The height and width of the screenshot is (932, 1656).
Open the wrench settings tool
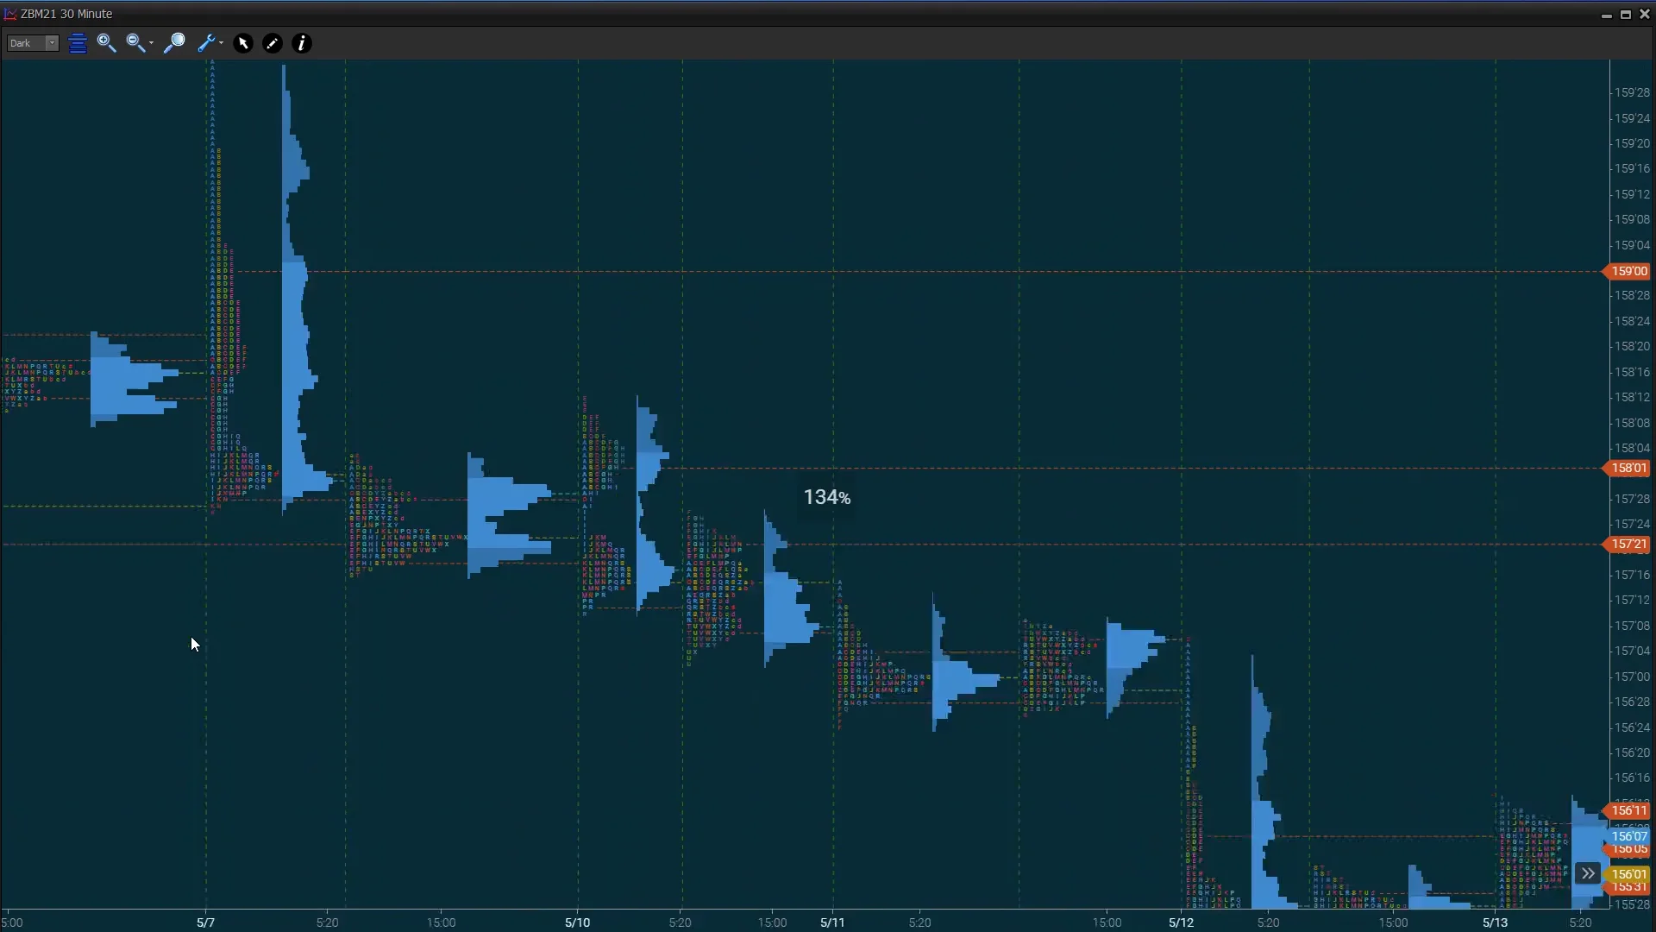pos(205,43)
